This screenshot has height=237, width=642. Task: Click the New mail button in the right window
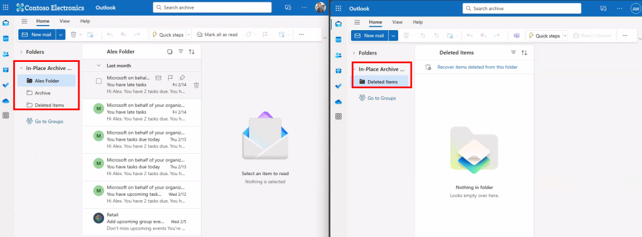[x=370, y=36]
